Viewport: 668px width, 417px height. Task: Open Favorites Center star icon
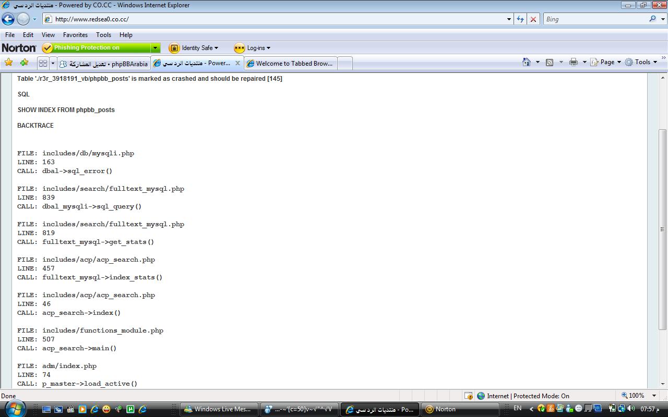(8, 63)
